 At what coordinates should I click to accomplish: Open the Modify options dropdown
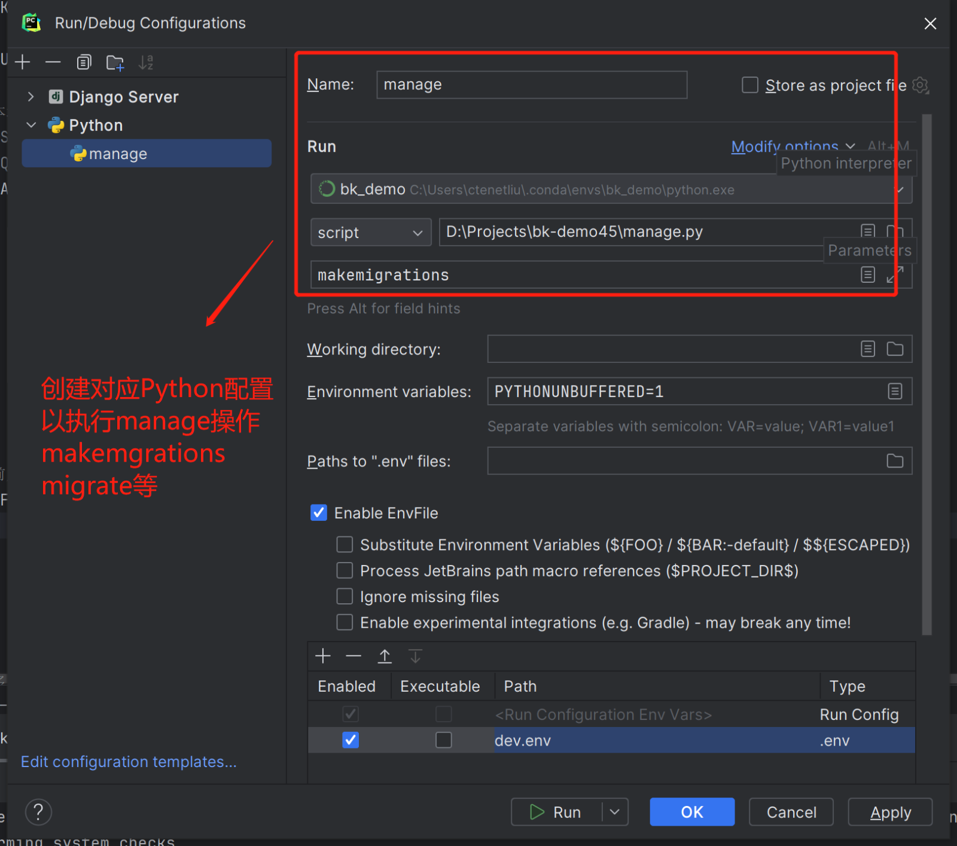click(x=792, y=146)
